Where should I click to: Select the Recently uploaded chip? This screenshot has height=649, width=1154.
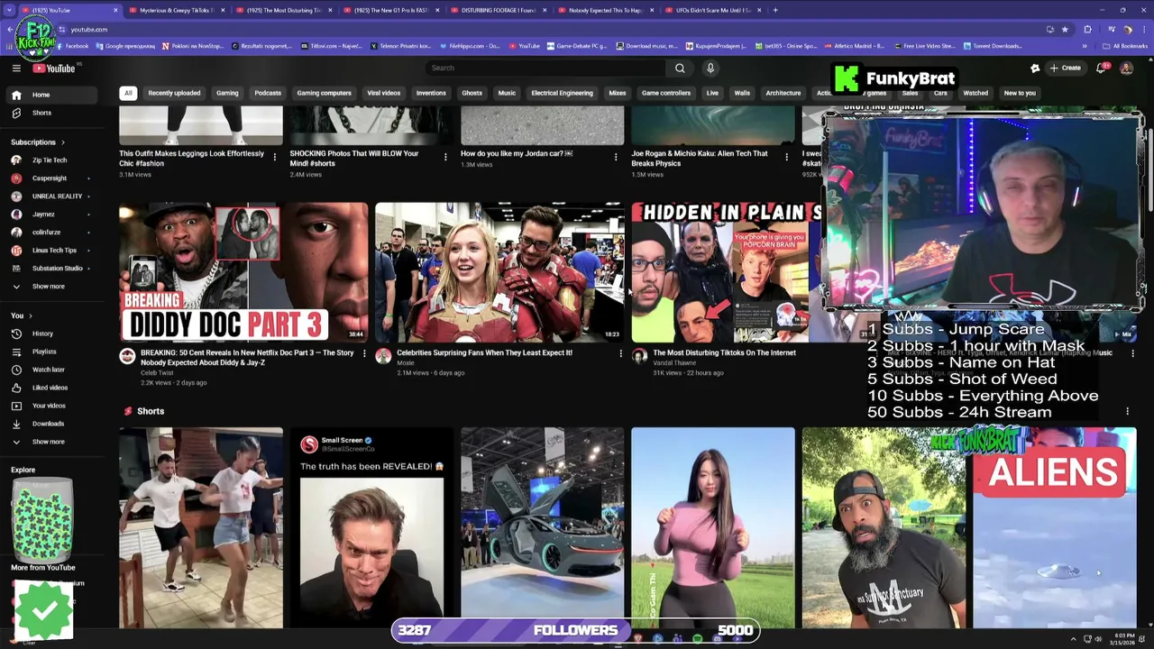coord(174,93)
